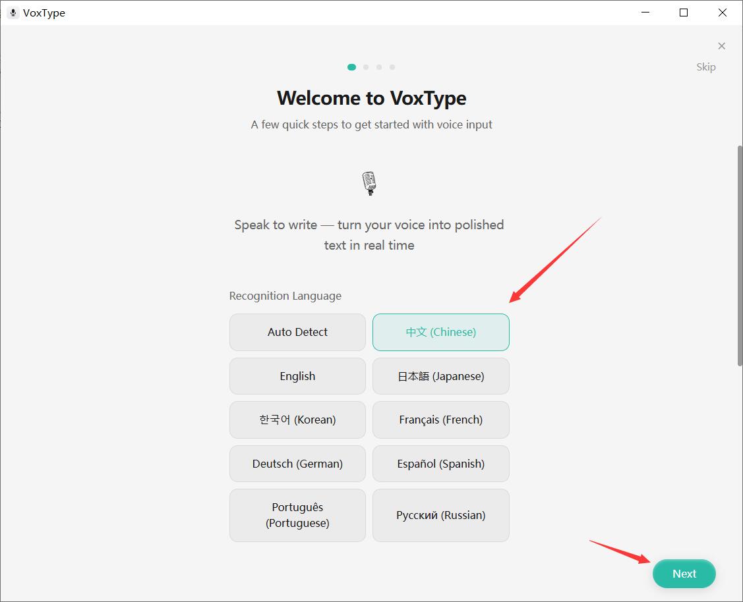
Task: Maximize the VoxType window
Action: tap(683, 13)
